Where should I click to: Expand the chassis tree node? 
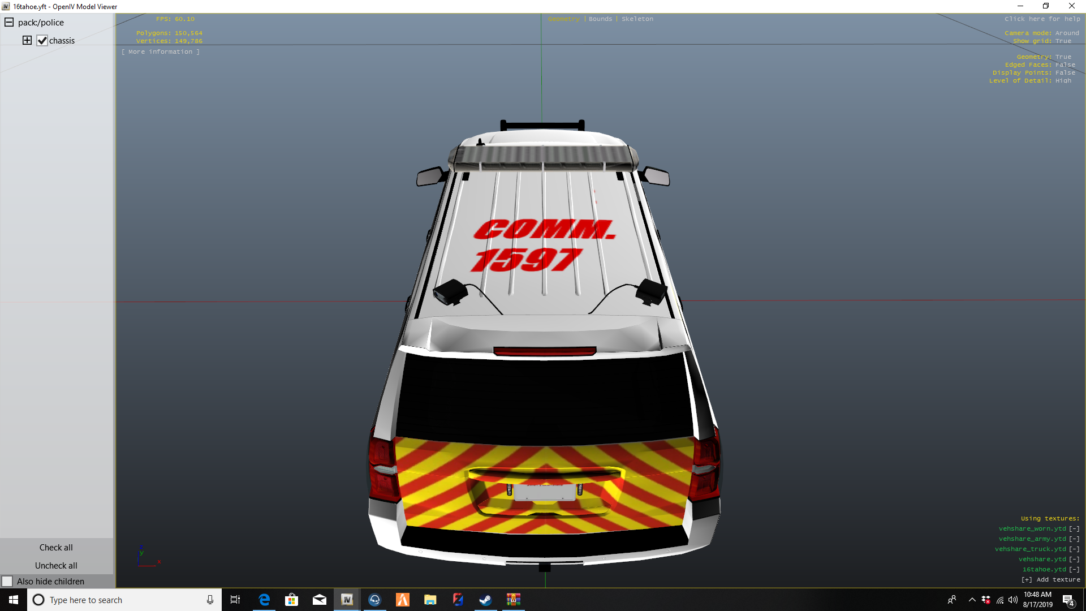27,40
